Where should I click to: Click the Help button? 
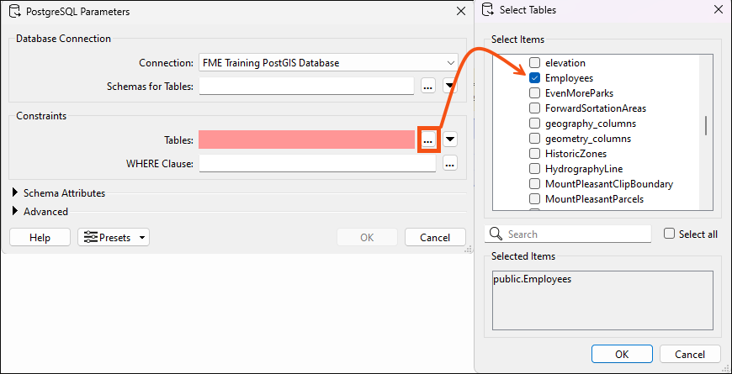point(40,237)
